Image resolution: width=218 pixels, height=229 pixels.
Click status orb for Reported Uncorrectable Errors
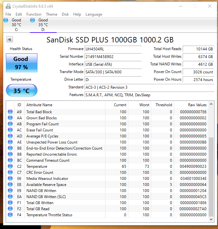[x=10, y=154]
